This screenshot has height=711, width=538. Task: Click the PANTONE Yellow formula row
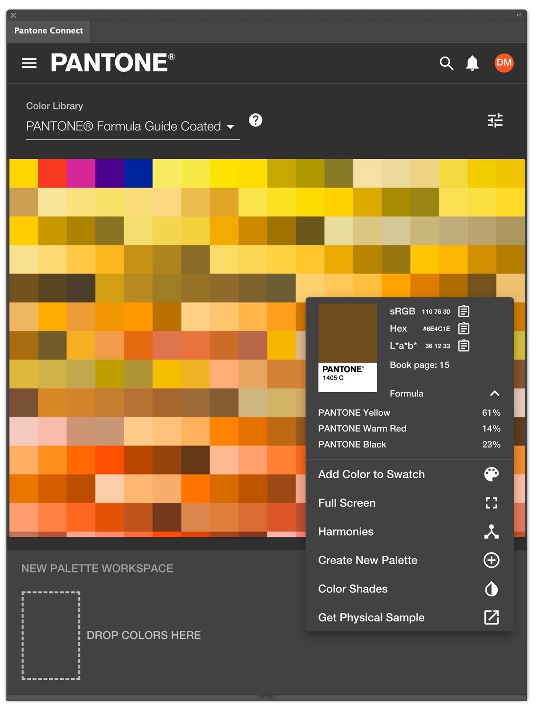pos(410,413)
